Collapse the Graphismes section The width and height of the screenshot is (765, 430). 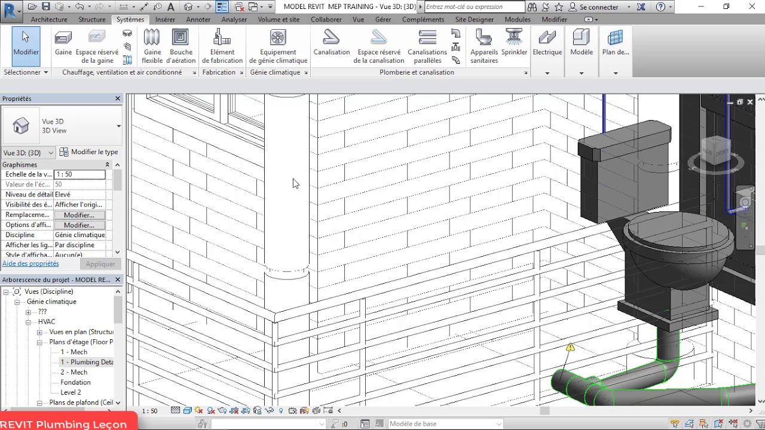[108, 165]
